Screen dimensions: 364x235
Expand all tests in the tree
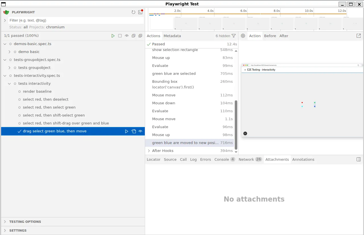click(140, 36)
